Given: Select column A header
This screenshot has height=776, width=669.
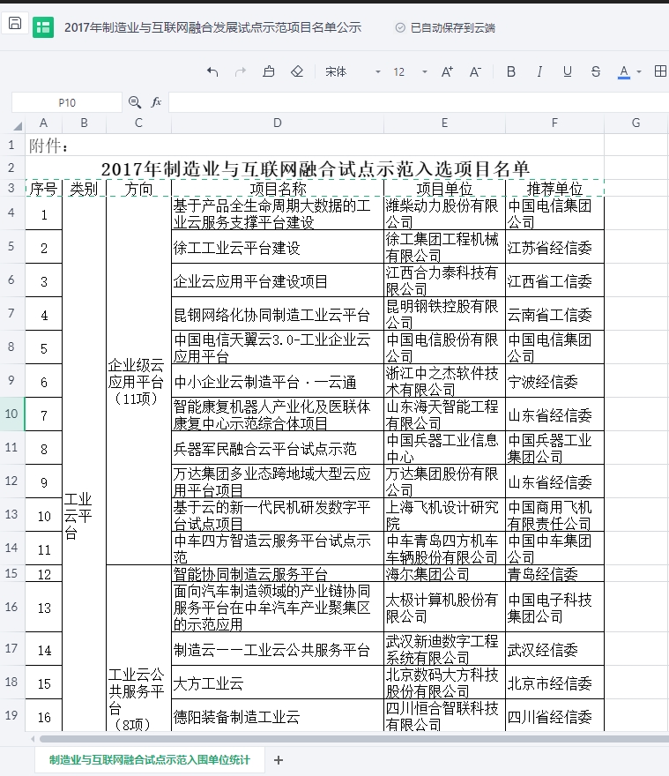Looking at the screenshot, I should [43, 123].
